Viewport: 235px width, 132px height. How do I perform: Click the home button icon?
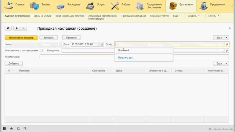(x=8, y=28)
